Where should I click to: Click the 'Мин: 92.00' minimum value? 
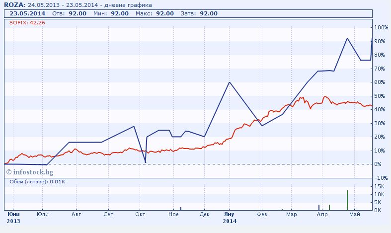coord(111,13)
